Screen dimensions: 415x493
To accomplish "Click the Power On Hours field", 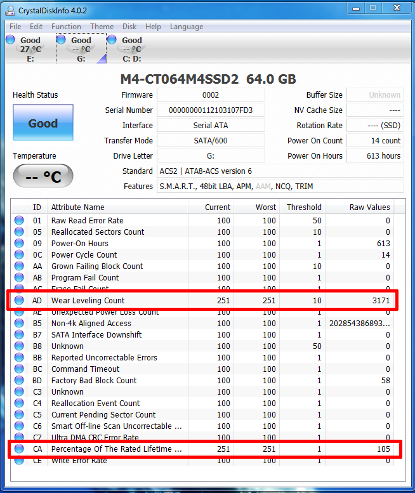I will 375,155.
